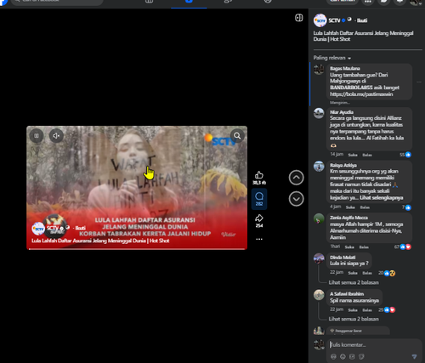Expand Lihat semua 2 balasan under Dinda Melati
The width and height of the screenshot is (425, 363).
(354, 282)
